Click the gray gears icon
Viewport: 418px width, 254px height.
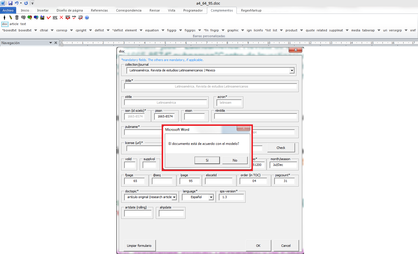[x=23, y=18]
